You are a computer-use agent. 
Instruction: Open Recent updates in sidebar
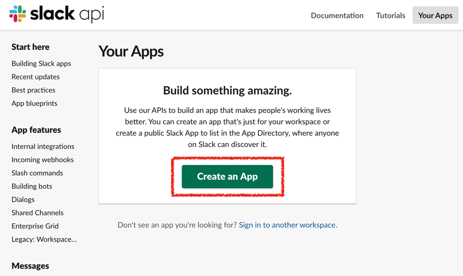36,77
